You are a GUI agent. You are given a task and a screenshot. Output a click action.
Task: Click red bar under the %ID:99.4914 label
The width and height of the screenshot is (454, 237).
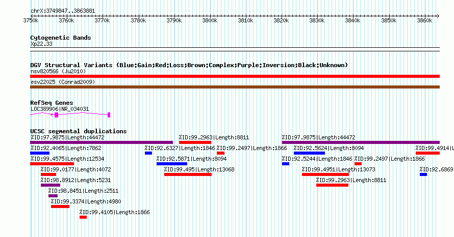427,153
